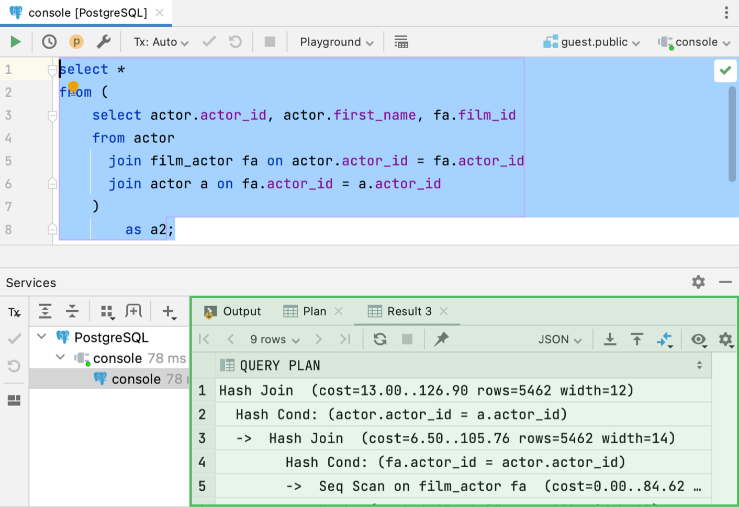Open the guest.public schema selector
This screenshot has width=739, height=507.
point(592,42)
